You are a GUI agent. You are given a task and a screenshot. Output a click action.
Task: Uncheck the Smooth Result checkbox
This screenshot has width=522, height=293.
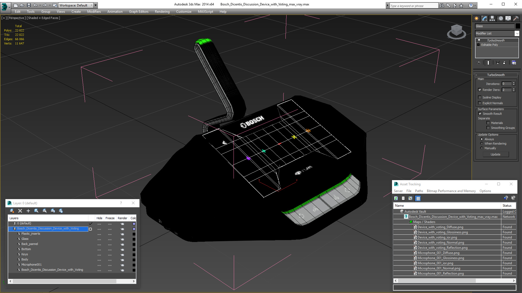point(480,114)
